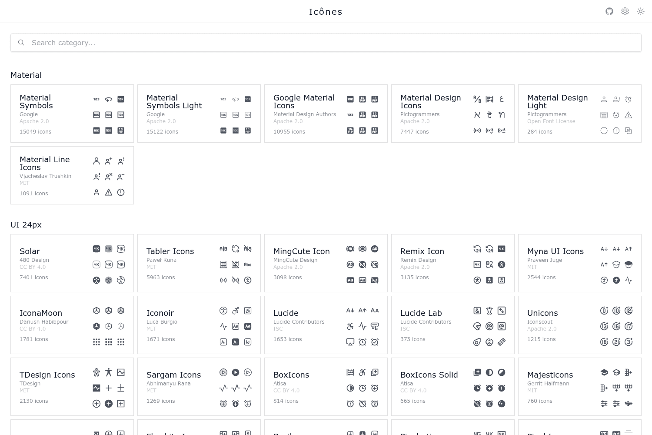This screenshot has height=435, width=652.
Task: Open the Material Symbols collection
Action: pyautogui.click(x=72, y=114)
